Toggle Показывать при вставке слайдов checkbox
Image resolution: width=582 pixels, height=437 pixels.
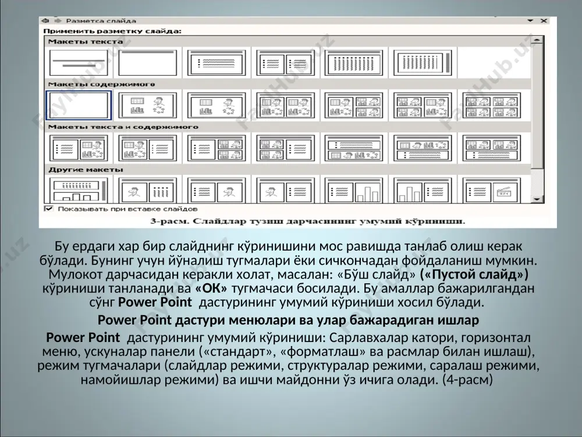tap(49, 209)
